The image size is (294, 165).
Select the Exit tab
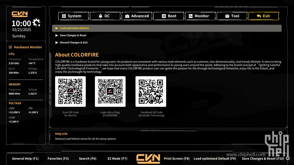[x=263, y=16]
